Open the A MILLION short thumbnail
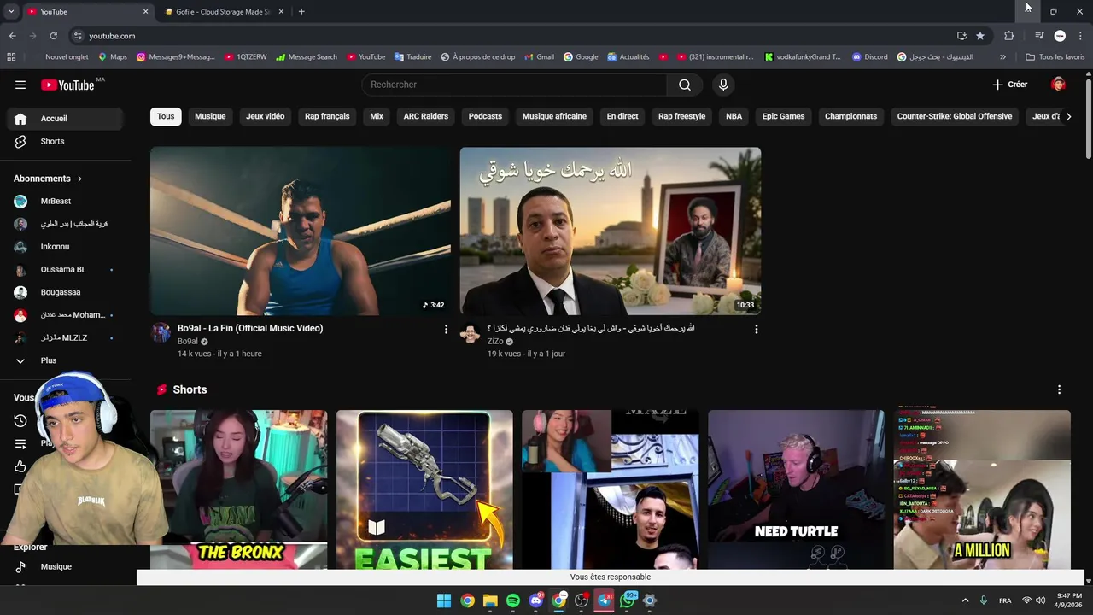 (982, 489)
